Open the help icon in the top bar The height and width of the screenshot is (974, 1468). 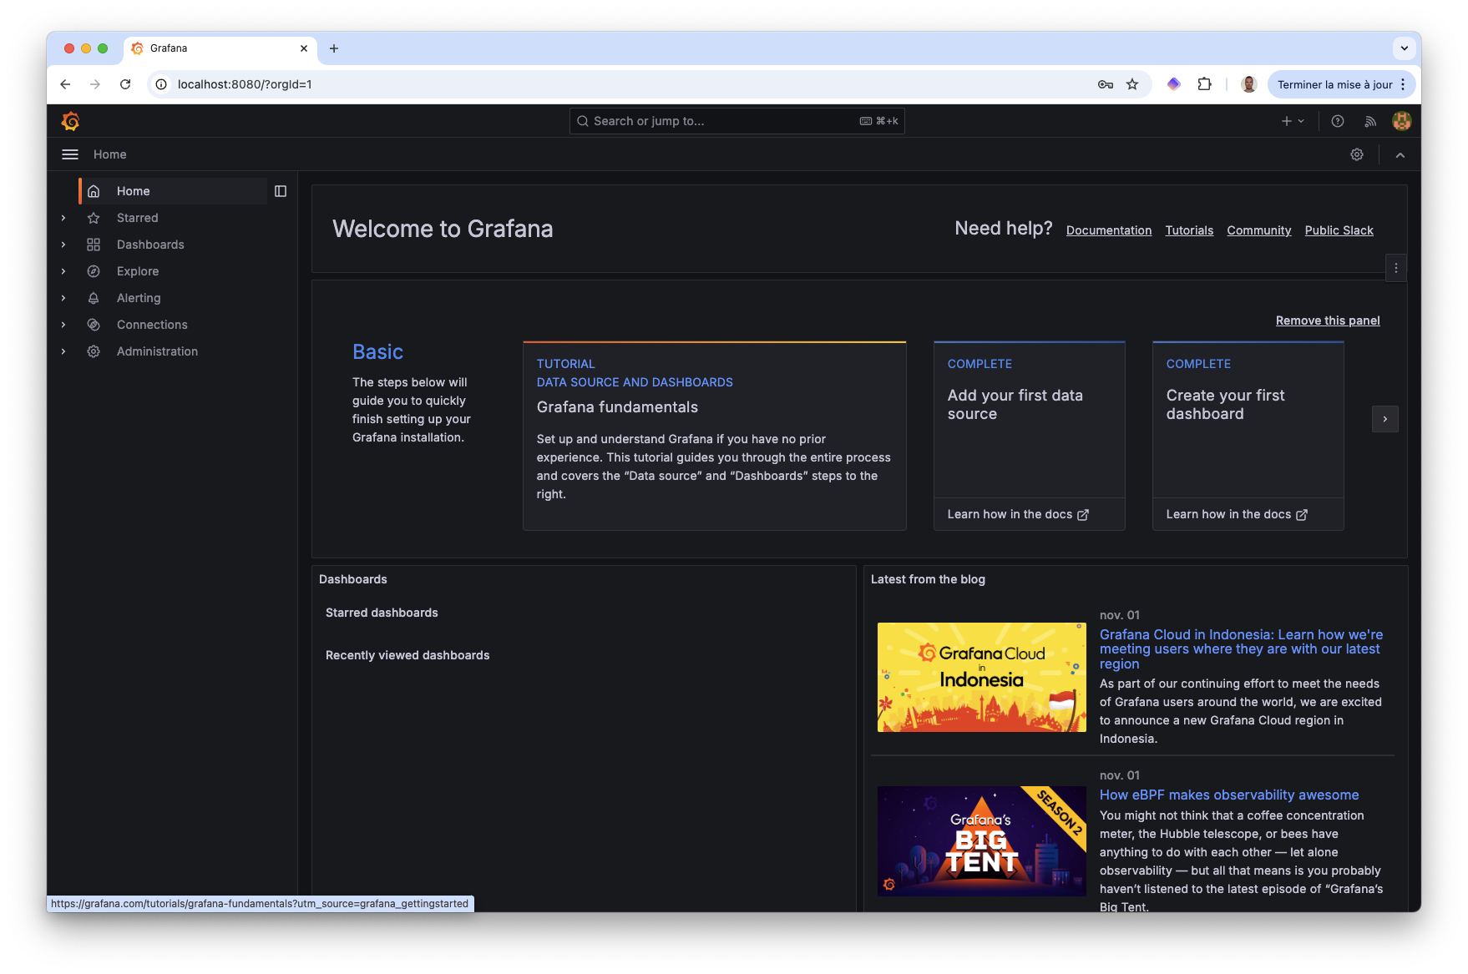pyautogui.click(x=1338, y=121)
